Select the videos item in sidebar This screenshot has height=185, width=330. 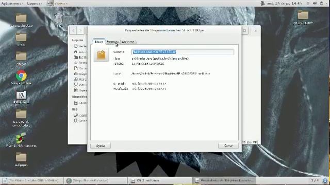click(80, 85)
